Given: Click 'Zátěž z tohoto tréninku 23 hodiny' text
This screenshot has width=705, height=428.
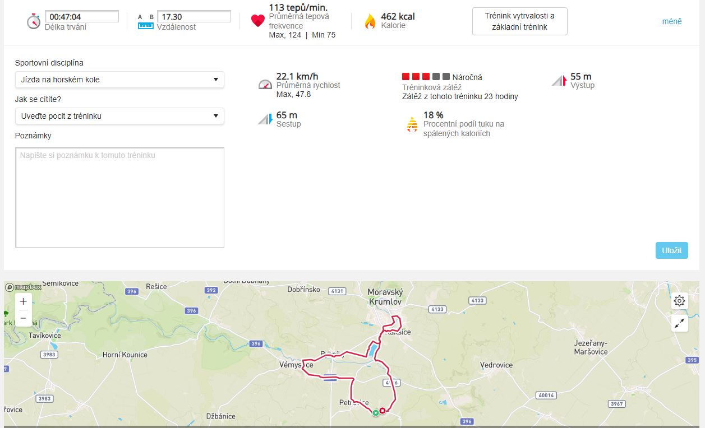Looking at the screenshot, I should (460, 96).
